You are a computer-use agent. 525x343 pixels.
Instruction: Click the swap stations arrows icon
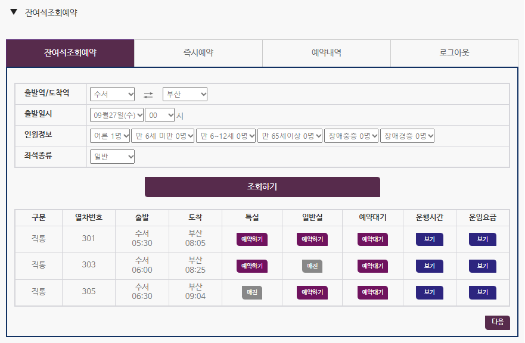[147, 94]
